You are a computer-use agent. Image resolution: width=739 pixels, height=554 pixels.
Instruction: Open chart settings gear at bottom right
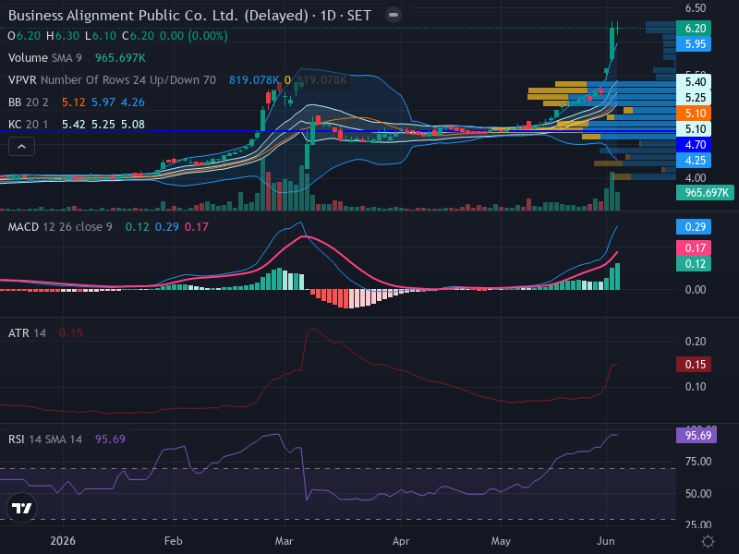tap(708, 541)
